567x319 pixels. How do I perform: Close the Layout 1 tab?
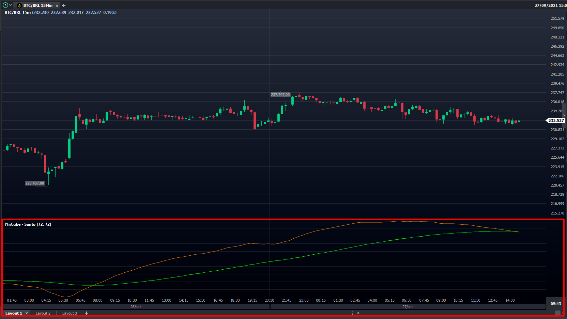coord(27,313)
